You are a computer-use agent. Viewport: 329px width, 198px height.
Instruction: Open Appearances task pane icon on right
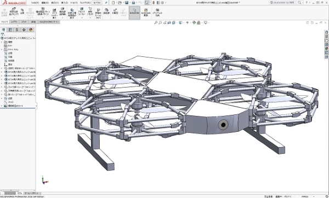click(x=326, y=49)
